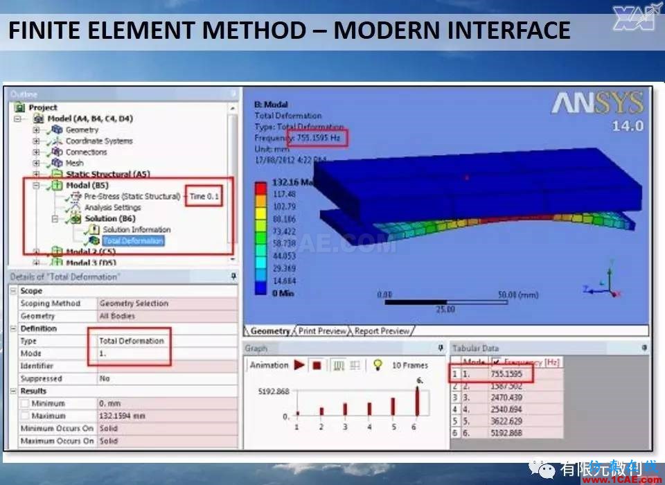The image size is (665, 485).
Task: Expand the Mesh node
Action: point(36,163)
